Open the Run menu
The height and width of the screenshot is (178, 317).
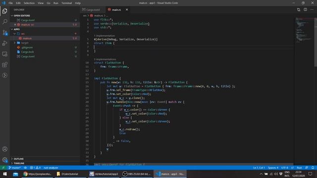coord(56,3)
